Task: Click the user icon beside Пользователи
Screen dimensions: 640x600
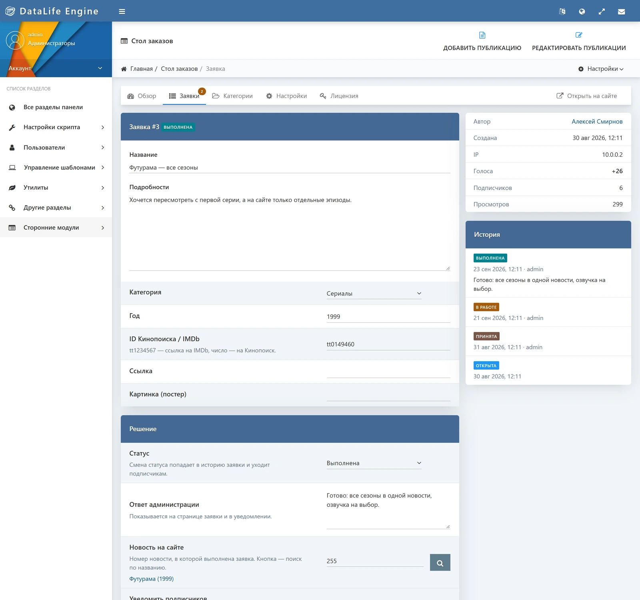Action: click(12, 148)
